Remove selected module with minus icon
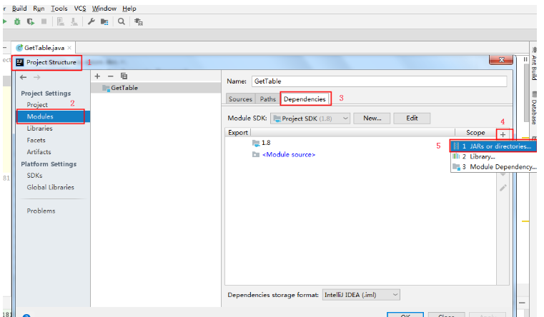 [110, 76]
